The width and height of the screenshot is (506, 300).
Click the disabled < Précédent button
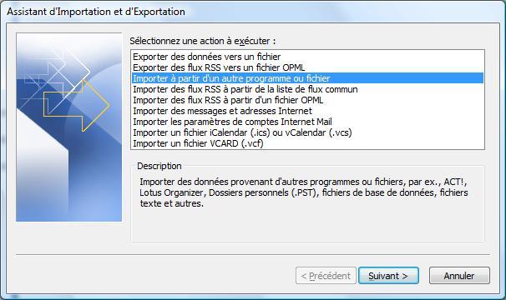click(326, 276)
